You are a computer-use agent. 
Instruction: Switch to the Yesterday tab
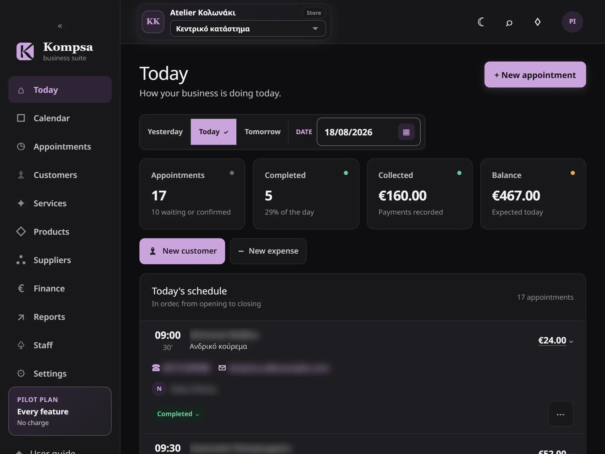pos(165,132)
